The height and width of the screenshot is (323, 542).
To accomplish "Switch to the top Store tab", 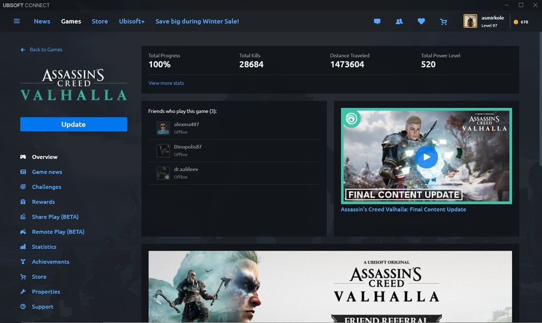I will pyautogui.click(x=100, y=21).
